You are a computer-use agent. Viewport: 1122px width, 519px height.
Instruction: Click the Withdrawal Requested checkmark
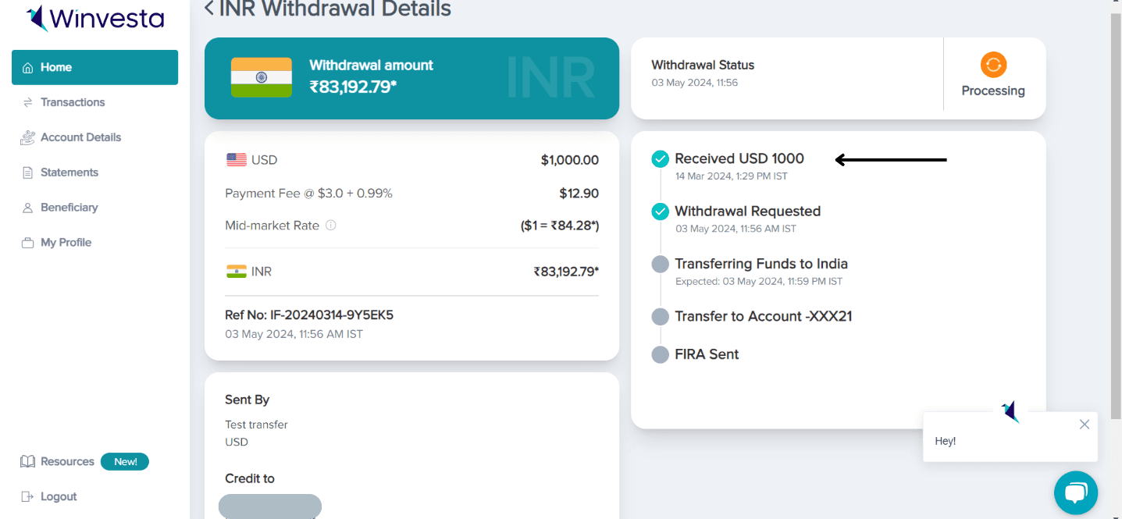[x=661, y=212]
